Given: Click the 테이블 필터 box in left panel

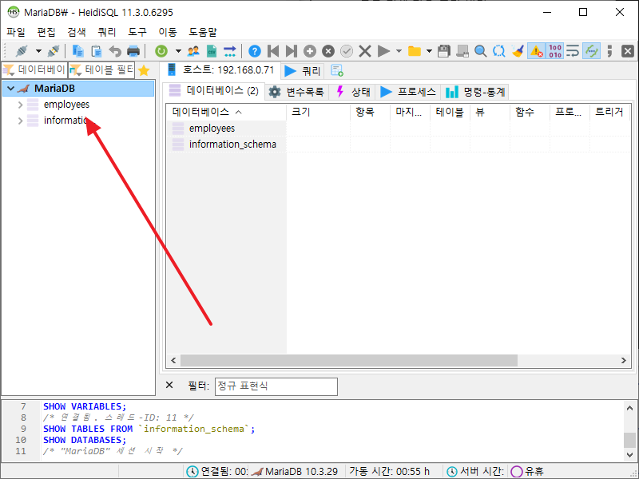Looking at the screenshot, I should point(101,70).
